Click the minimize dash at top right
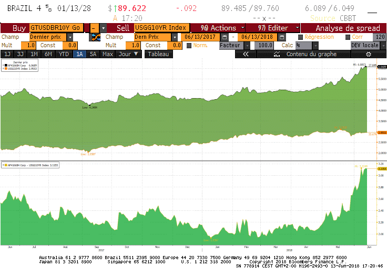The height and width of the screenshot is (278, 387). [x=372, y=12]
